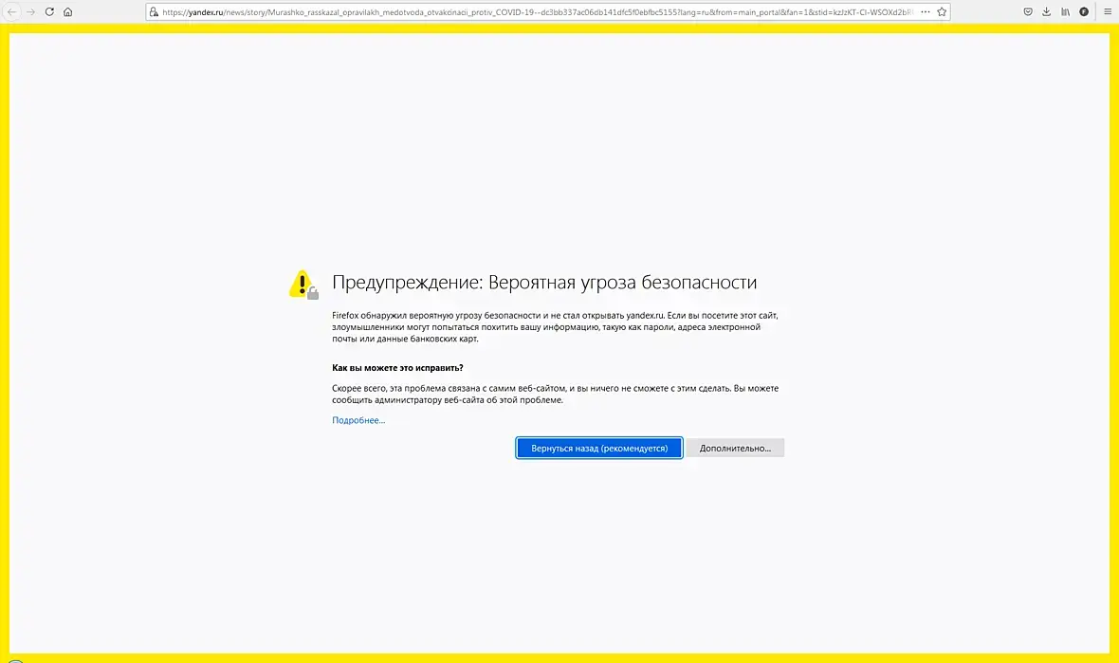Open the Downloads panel
1119x663 pixels.
tap(1046, 12)
